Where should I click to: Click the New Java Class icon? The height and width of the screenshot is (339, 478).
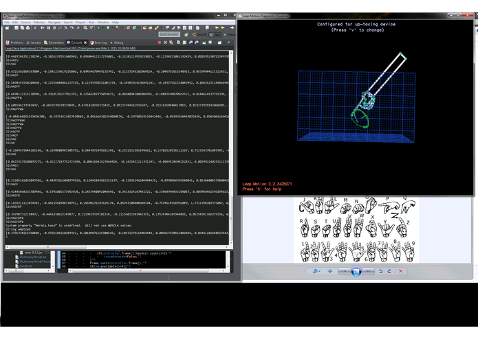click(134, 27)
